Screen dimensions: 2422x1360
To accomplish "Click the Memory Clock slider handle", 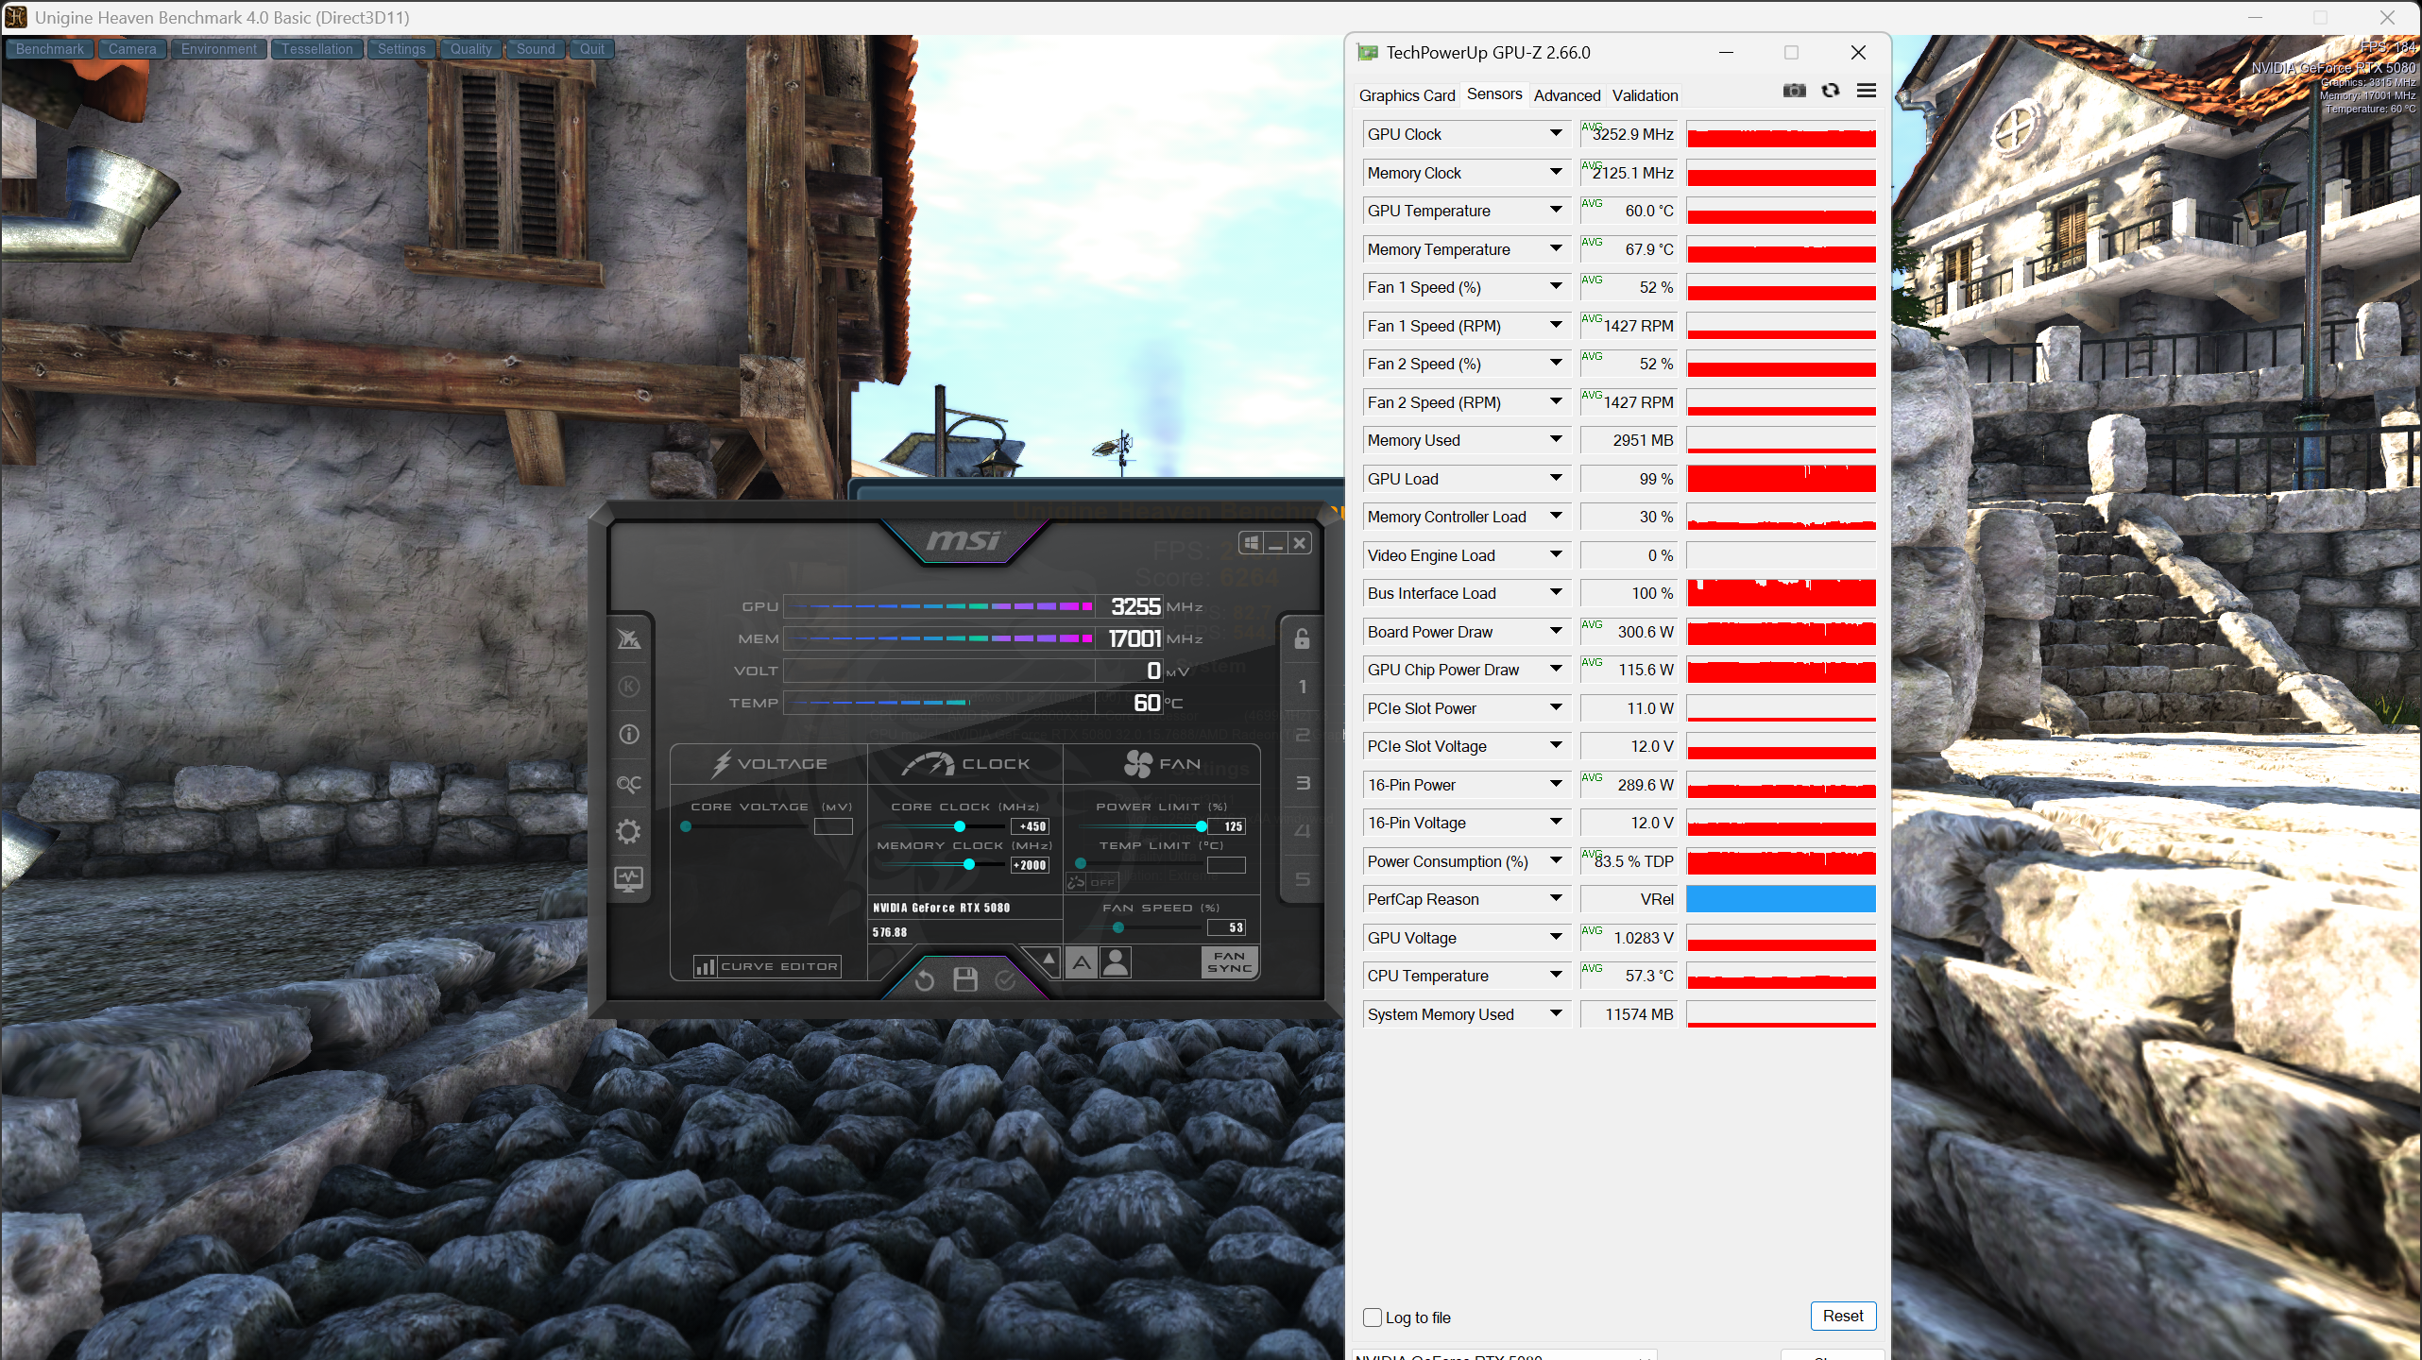I will tap(969, 865).
